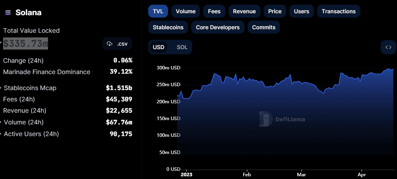Click the 2023 x-axis label
The width and height of the screenshot is (397, 179).
click(x=186, y=175)
